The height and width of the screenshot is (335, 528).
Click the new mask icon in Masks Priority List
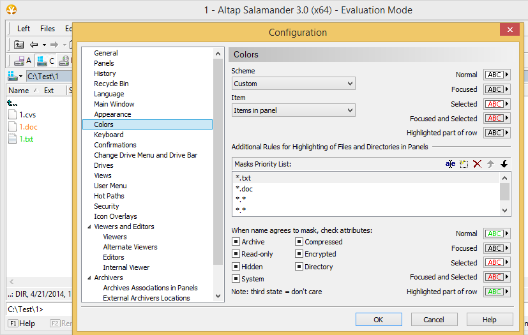coord(464,164)
